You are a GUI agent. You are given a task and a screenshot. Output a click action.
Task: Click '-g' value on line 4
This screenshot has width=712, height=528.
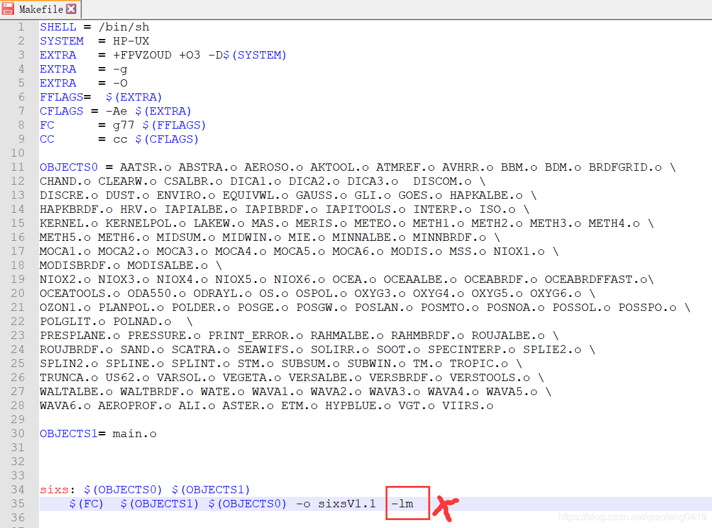click(120, 69)
